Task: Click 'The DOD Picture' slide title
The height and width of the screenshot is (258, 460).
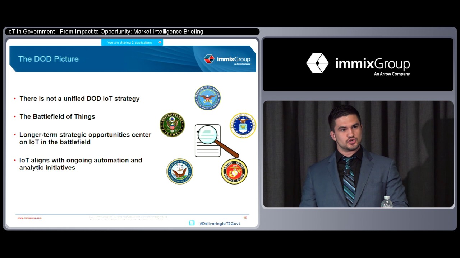Action: (x=49, y=59)
